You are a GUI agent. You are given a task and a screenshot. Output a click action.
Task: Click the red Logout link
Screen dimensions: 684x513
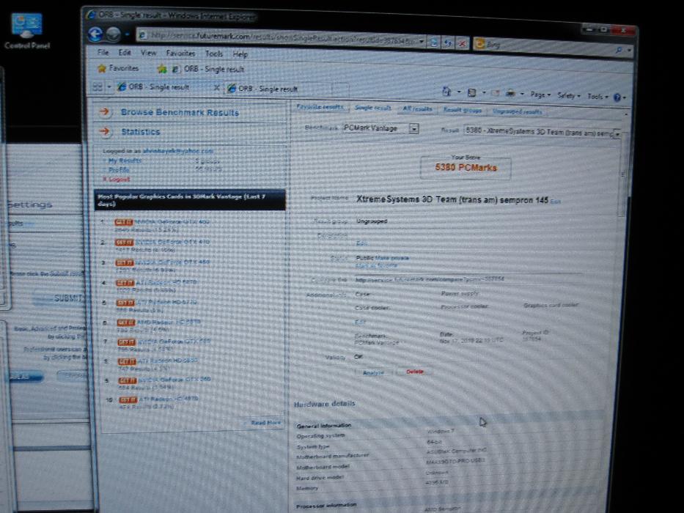tap(119, 179)
